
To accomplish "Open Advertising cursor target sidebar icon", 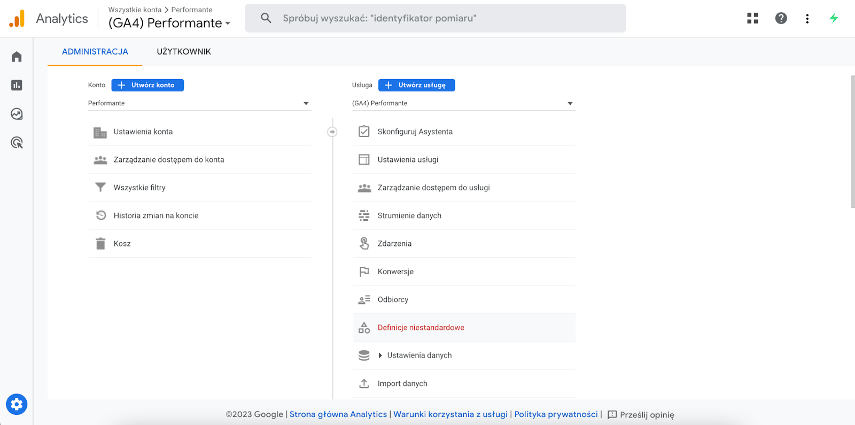I will pos(17,143).
